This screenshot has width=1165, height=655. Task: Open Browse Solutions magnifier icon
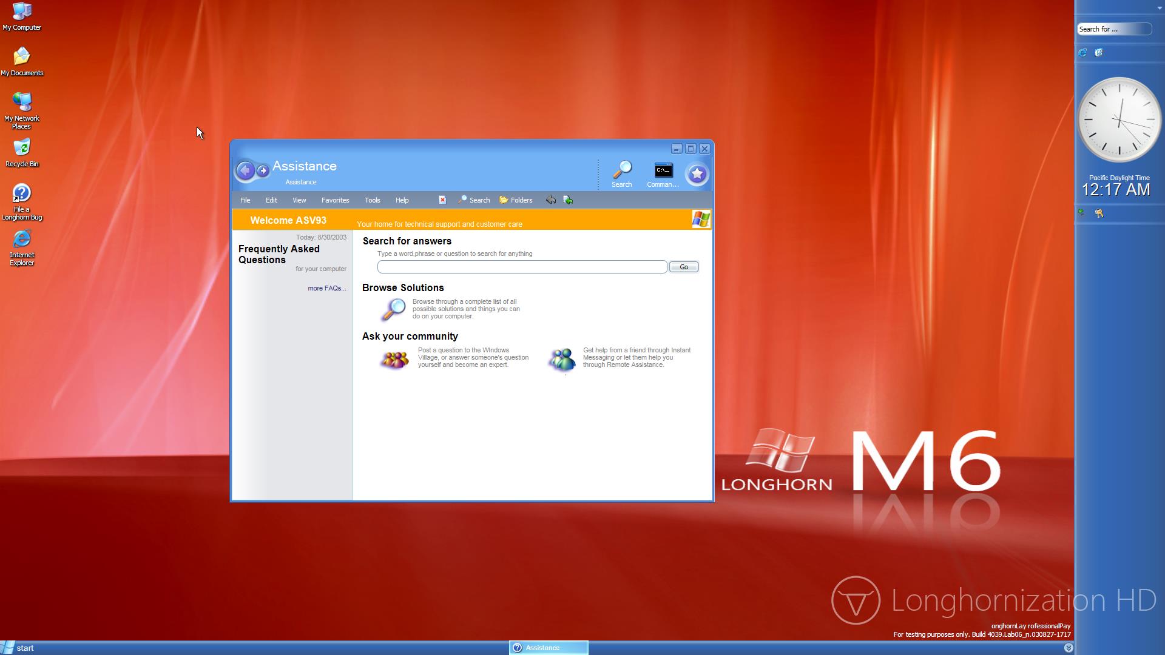pyautogui.click(x=393, y=309)
